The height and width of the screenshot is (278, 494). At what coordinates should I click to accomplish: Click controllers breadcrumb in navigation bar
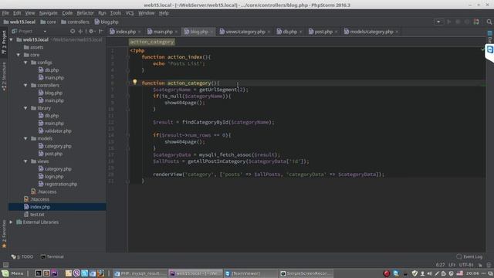(76, 22)
